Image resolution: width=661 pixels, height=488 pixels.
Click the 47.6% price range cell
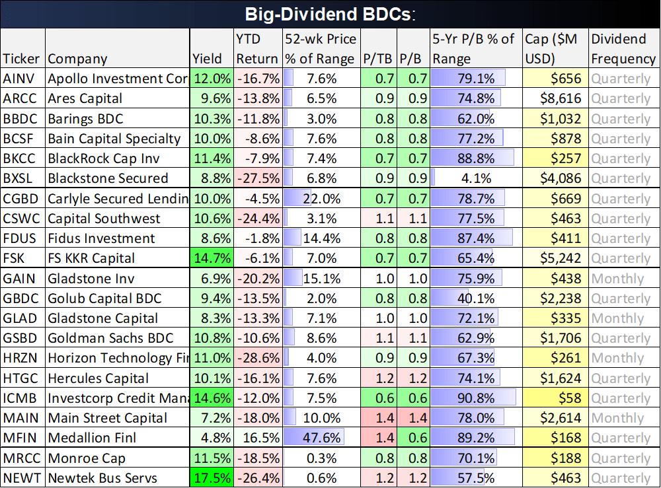(x=322, y=438)
